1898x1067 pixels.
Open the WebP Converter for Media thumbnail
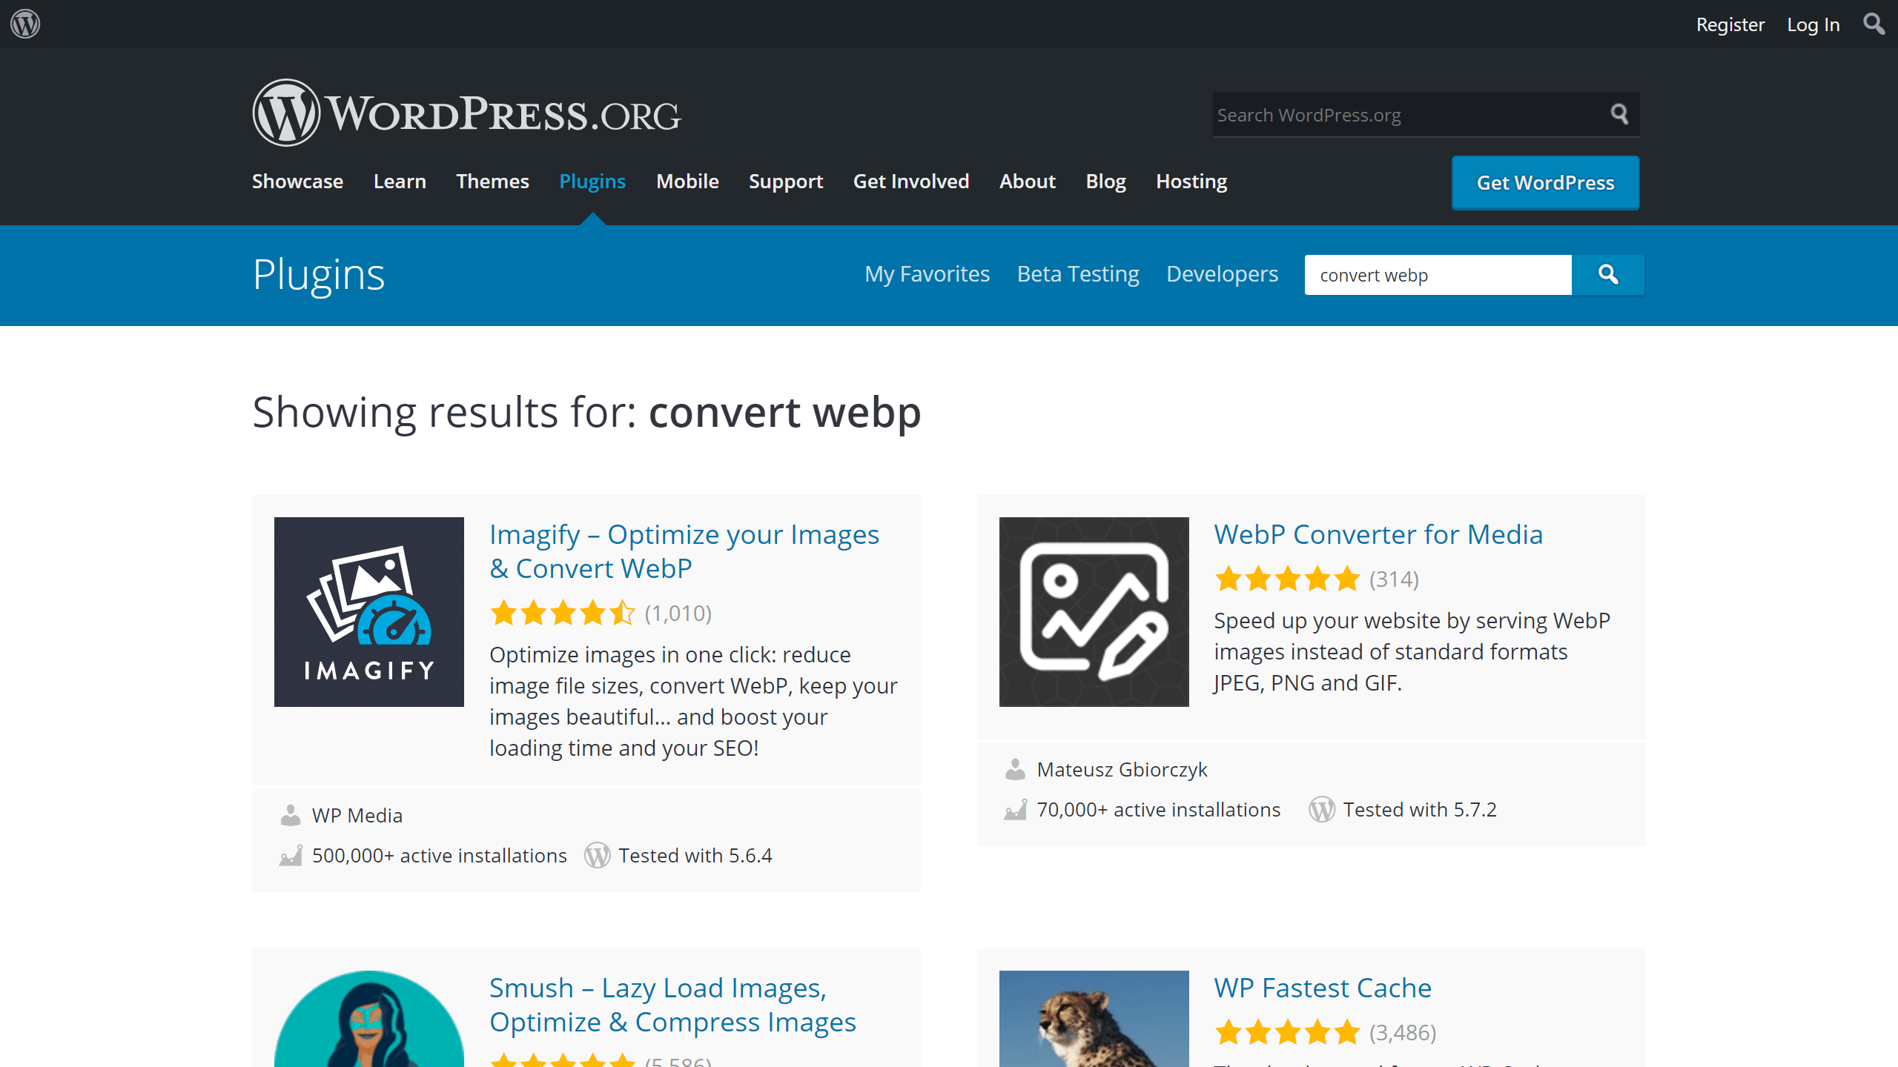click(x=1094, y=612)
